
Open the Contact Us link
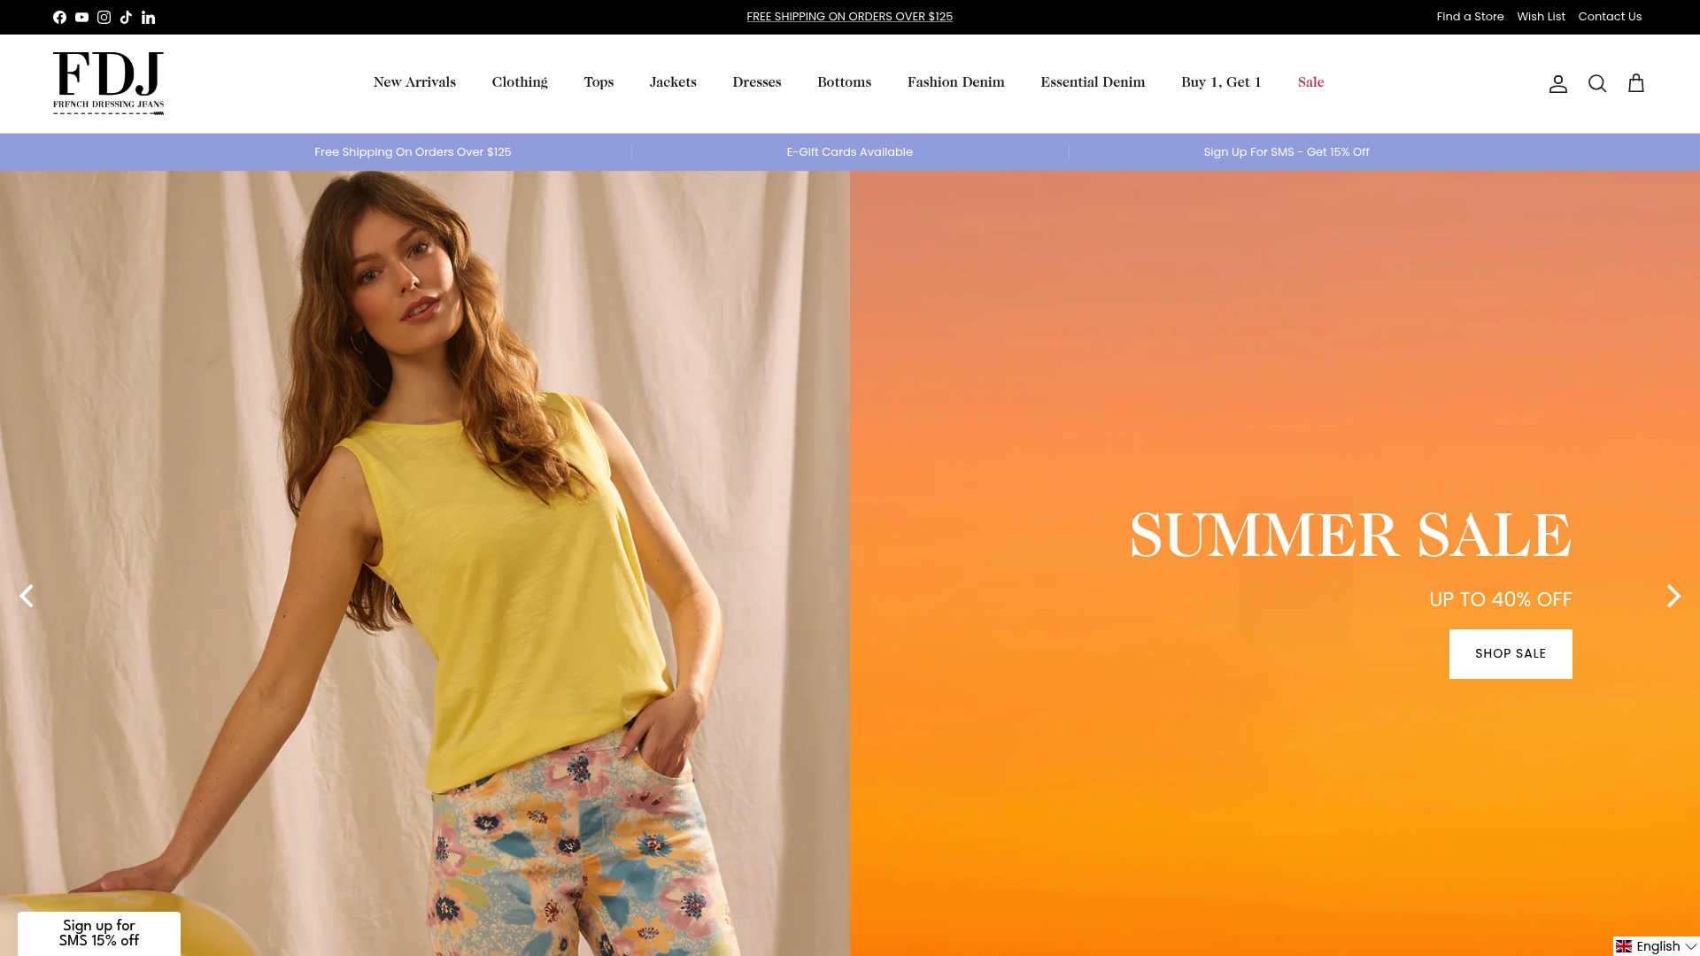click(1610, 17)
